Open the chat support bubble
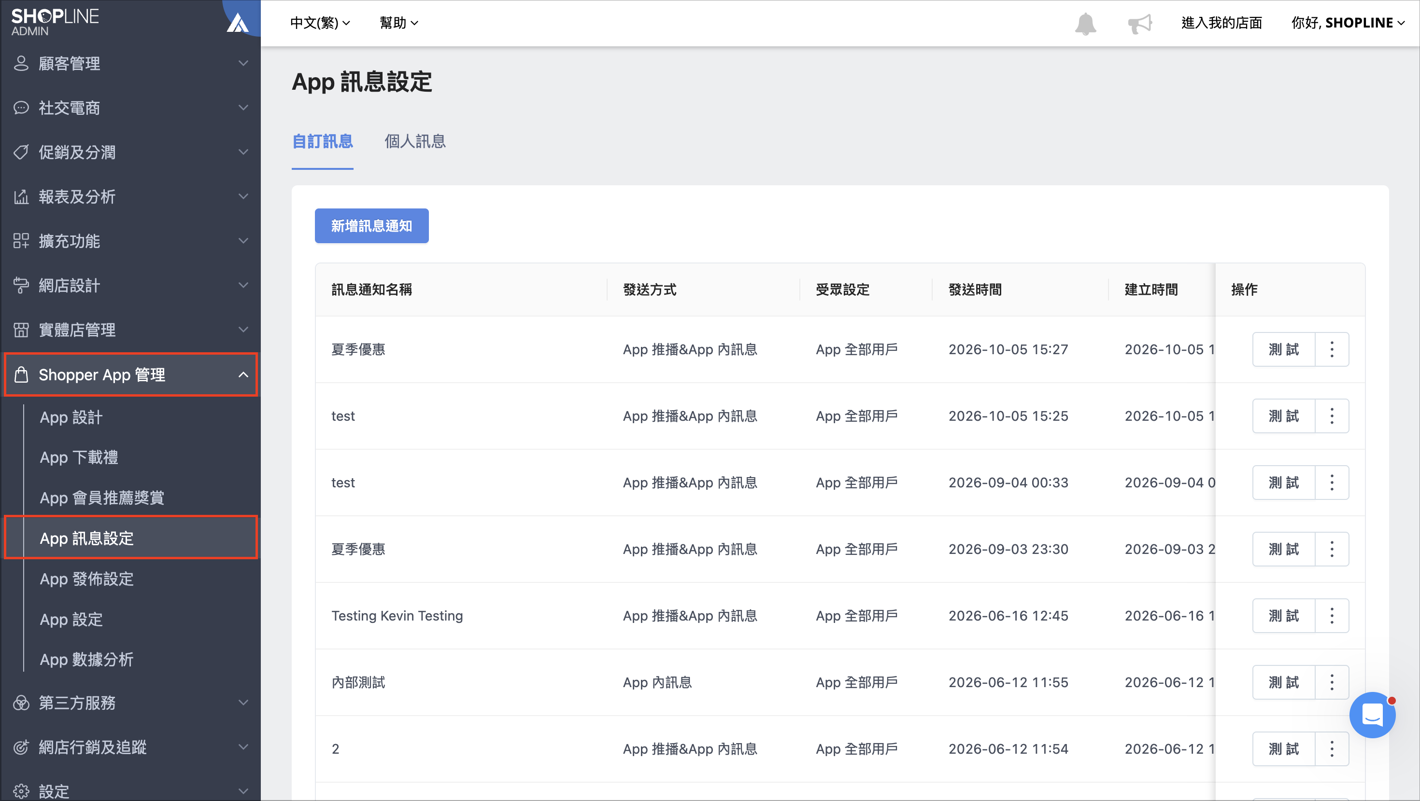The height and width of the screenshot is (801, 1420). coord(1372,715)
